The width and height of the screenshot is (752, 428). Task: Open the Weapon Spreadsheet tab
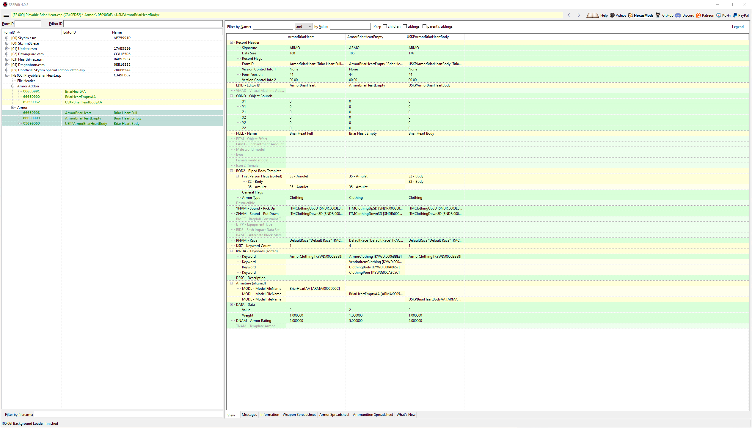point(299,415)
